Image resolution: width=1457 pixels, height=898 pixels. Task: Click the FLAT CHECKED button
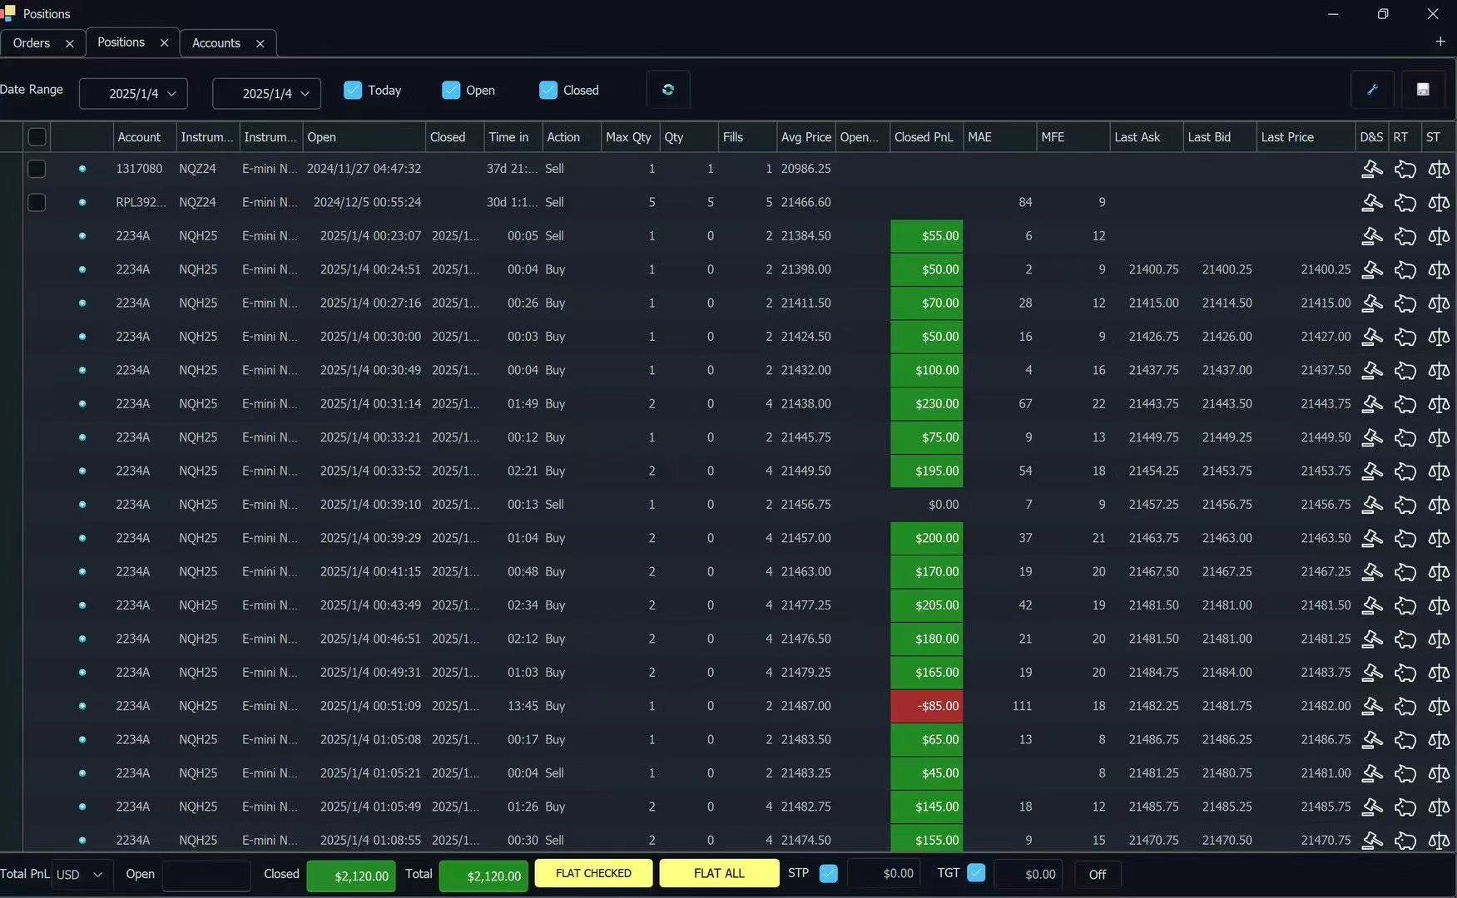pos(593,874)
